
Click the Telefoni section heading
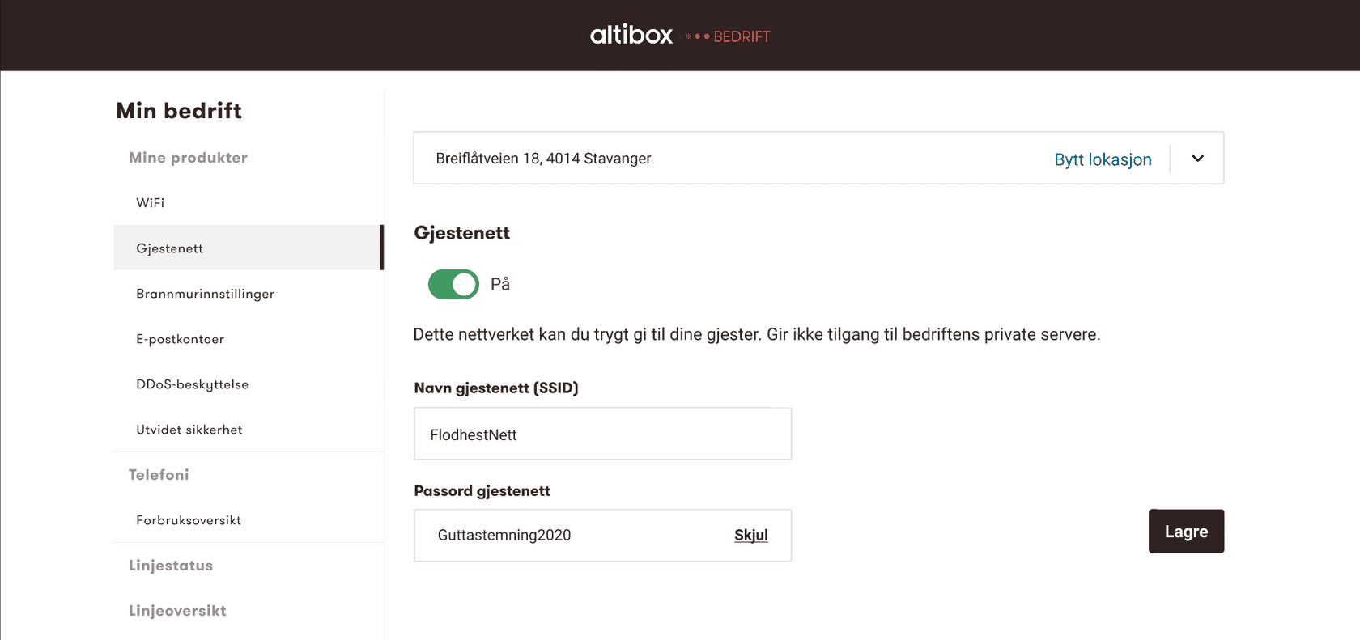point(159,475)
